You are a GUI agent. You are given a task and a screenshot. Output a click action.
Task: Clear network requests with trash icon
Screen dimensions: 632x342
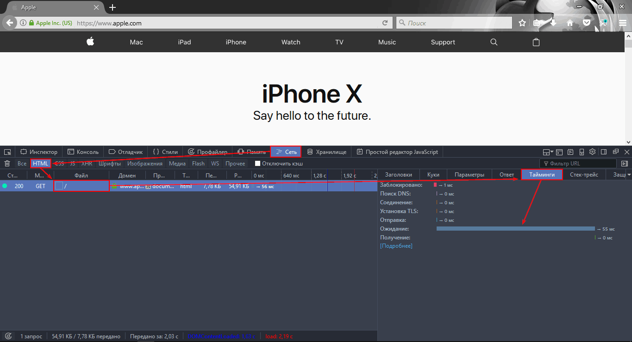click(7, 164)
